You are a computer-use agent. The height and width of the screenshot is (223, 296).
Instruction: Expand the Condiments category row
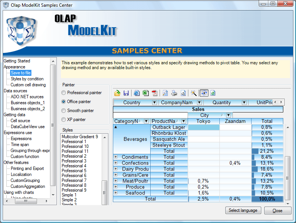(116, 157)
